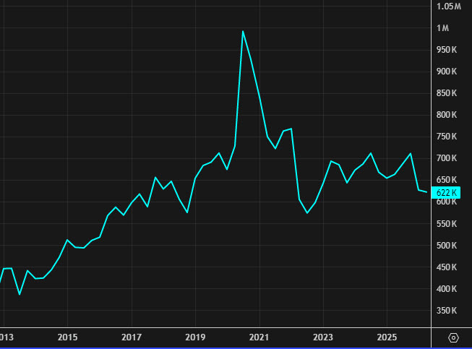Click the 2015 time axis label
472x349 pixels.
[67, 337]
